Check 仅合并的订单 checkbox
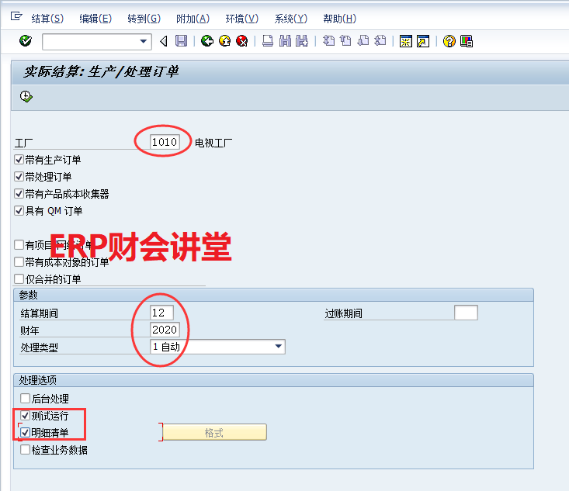Screen dimensions: 569x491 [x=19, y=279]
